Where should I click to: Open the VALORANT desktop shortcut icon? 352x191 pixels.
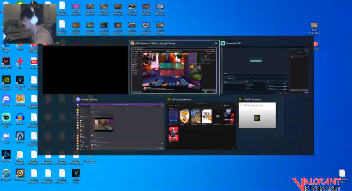pos(6,62)
